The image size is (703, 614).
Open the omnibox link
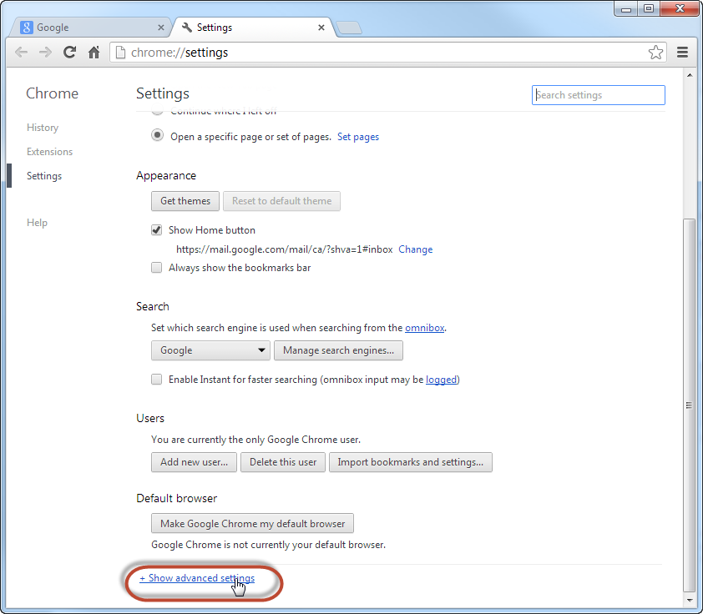point(425,328)
